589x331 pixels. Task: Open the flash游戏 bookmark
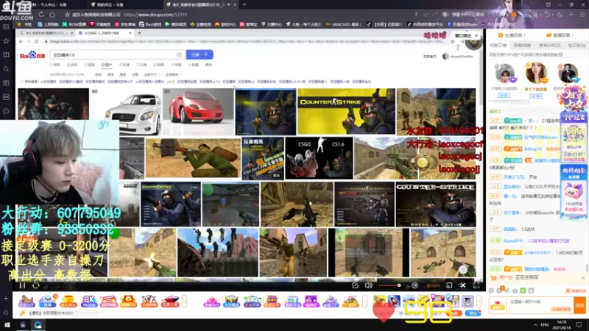(150, 24)
